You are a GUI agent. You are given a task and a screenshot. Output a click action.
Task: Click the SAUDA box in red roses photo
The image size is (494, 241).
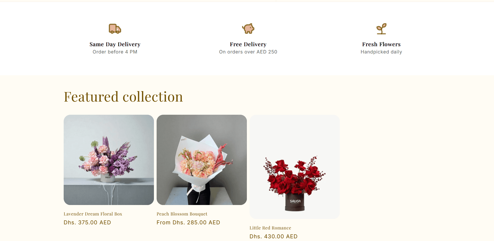click(295, 203)
